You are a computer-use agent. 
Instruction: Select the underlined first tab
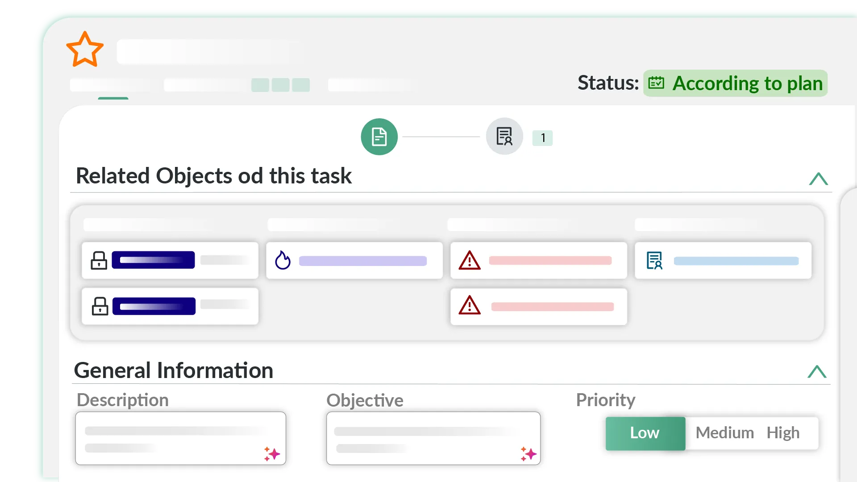tap(112, 86)
